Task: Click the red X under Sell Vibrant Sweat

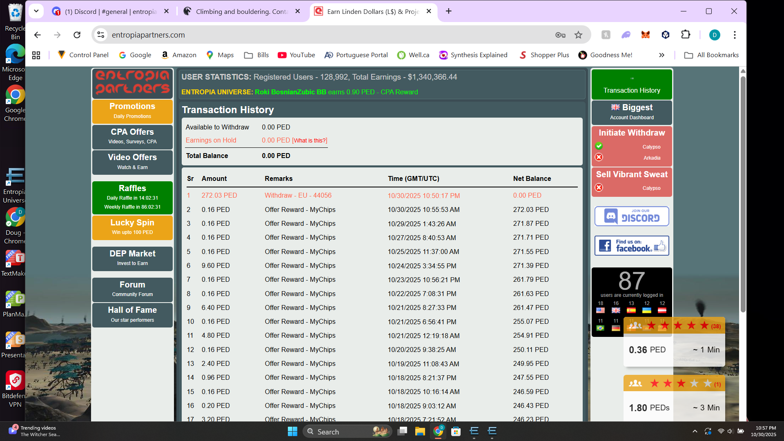Action: point(599,188)
